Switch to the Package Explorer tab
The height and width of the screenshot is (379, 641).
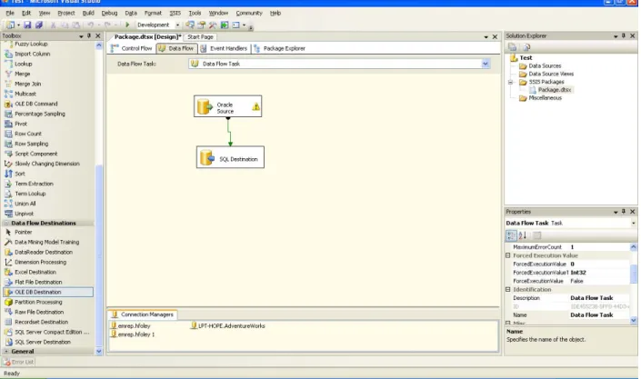pyautogui.click(x=280, y=48)
